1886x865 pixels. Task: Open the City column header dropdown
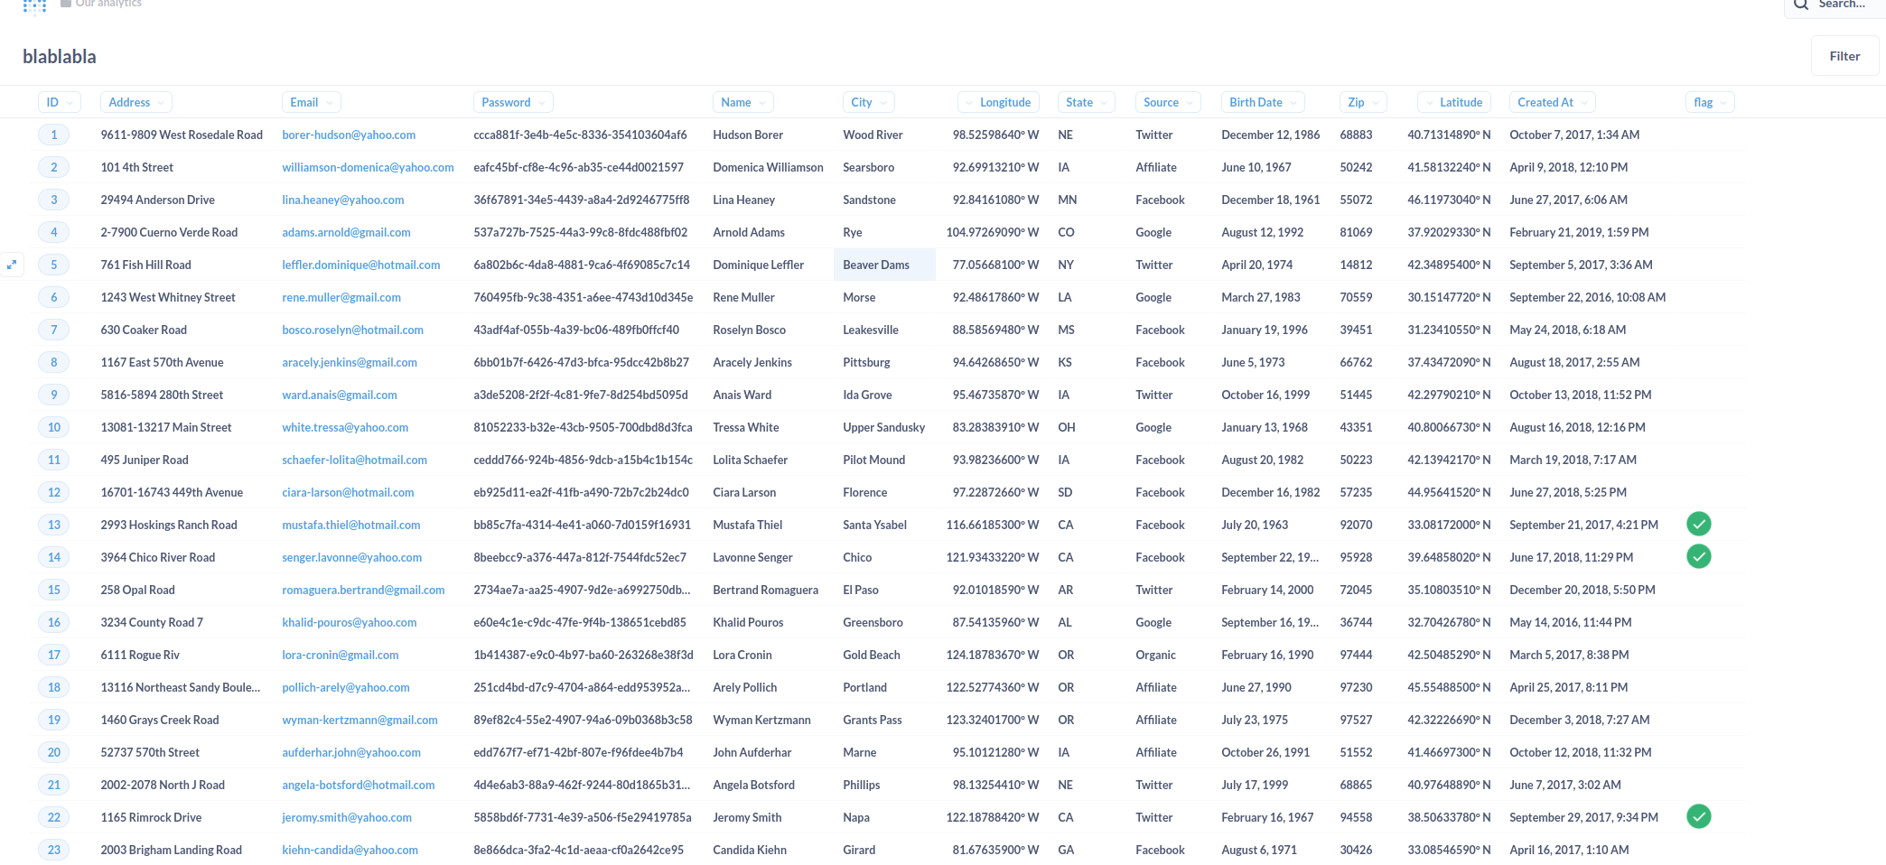tap(885, 102)
